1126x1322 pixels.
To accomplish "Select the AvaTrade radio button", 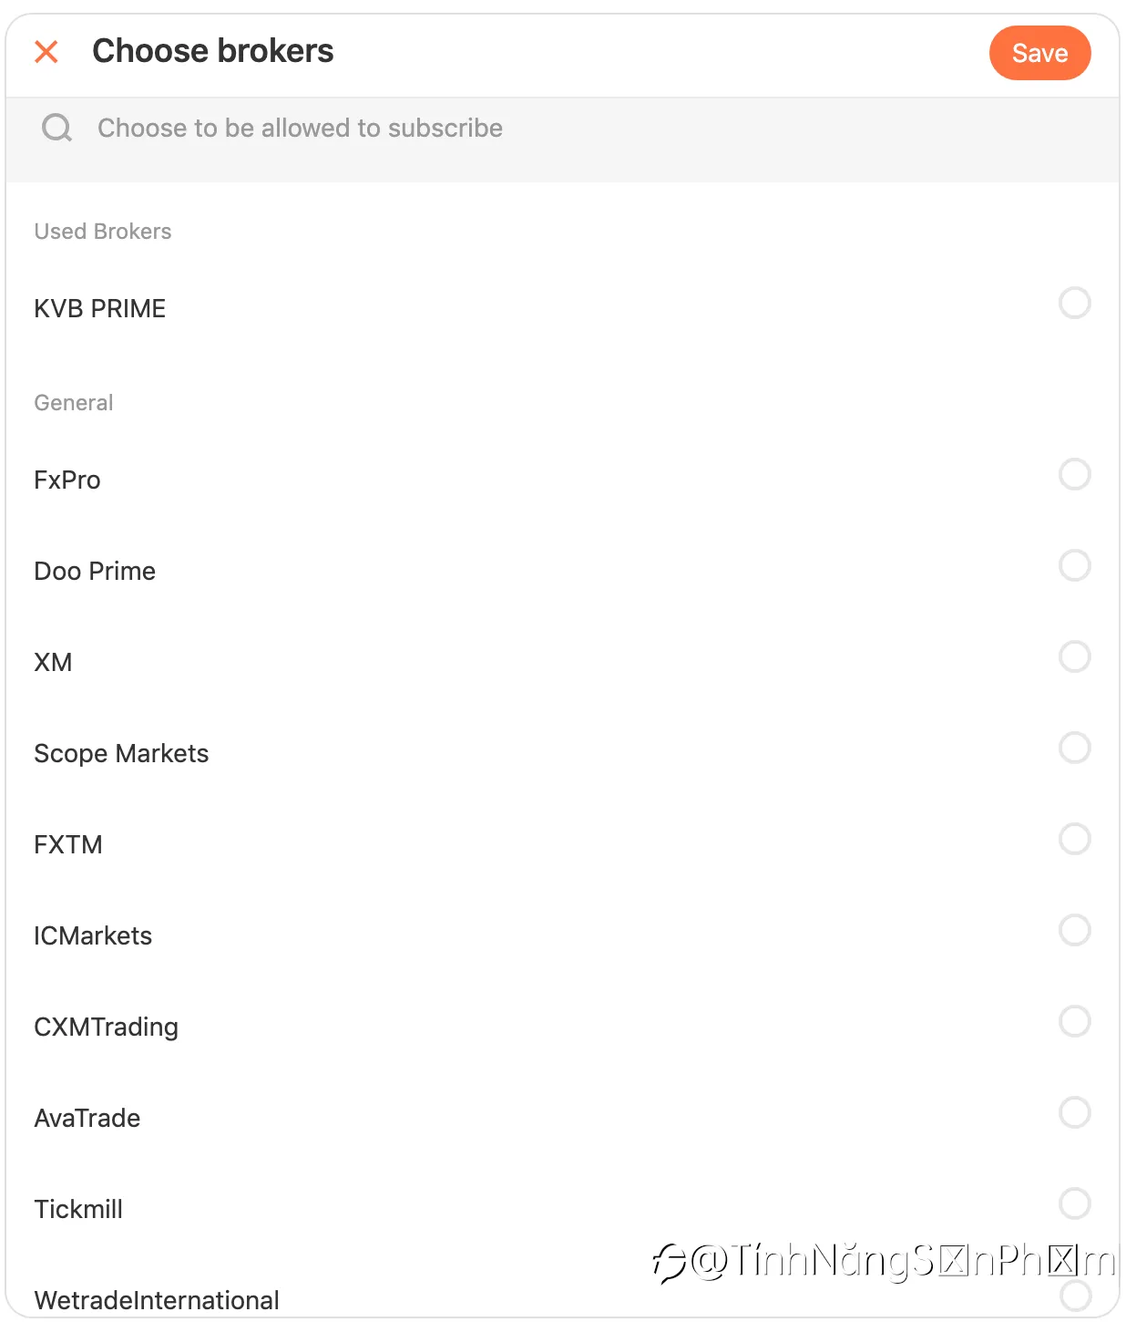I will tap(1075, 1112).
